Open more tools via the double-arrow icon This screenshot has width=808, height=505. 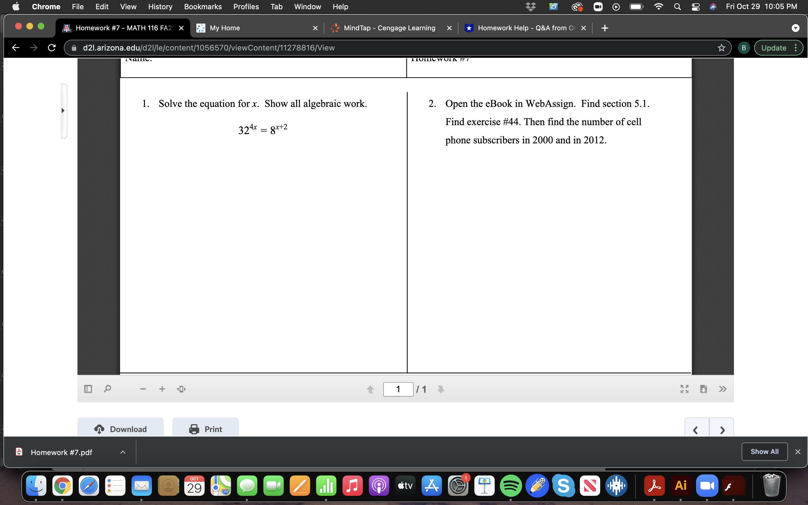tap(722, 389)
